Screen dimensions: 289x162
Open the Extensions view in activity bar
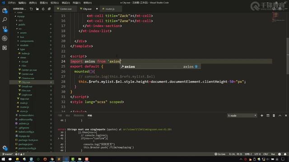pyautogui.click(x=5, y=48)
